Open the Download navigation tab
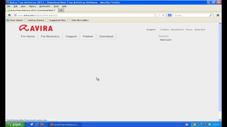This screenshot has height=127, width=227. 106,36
